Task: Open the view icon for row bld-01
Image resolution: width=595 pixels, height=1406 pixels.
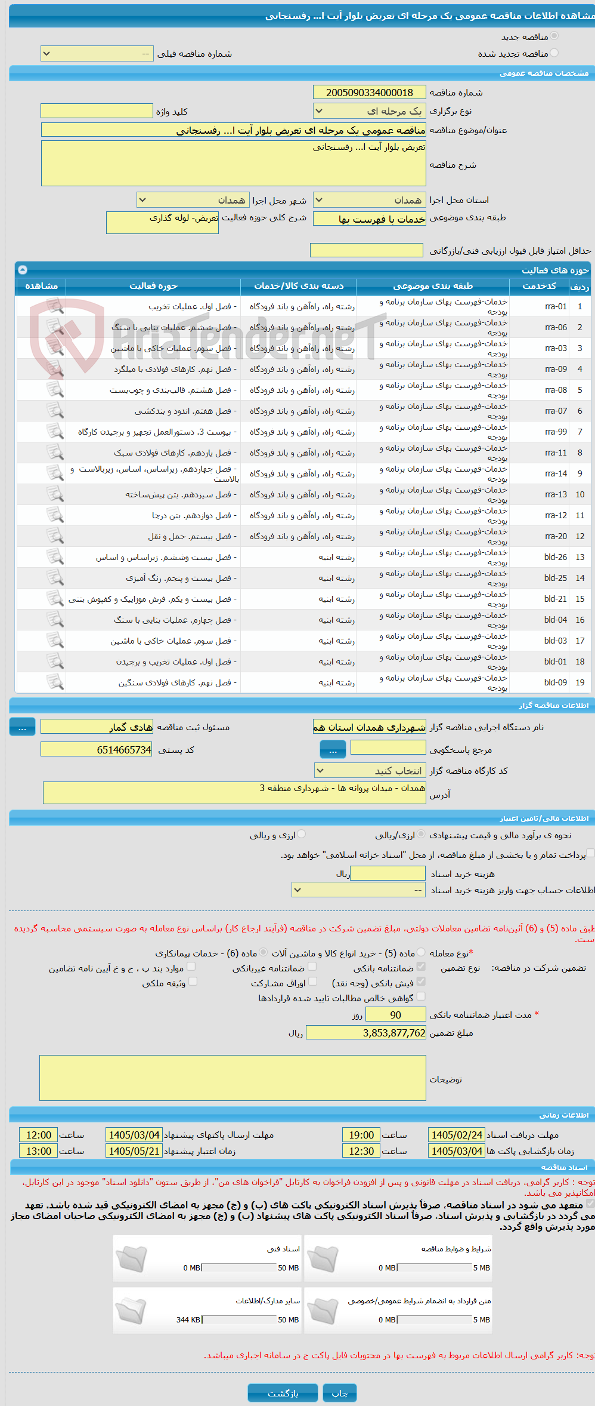Action: pyautogui.click(x=55, y=662)
